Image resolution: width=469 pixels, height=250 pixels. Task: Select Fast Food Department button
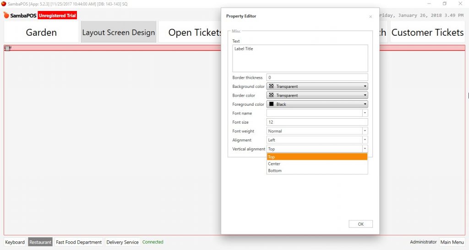[x=79, y=242]
